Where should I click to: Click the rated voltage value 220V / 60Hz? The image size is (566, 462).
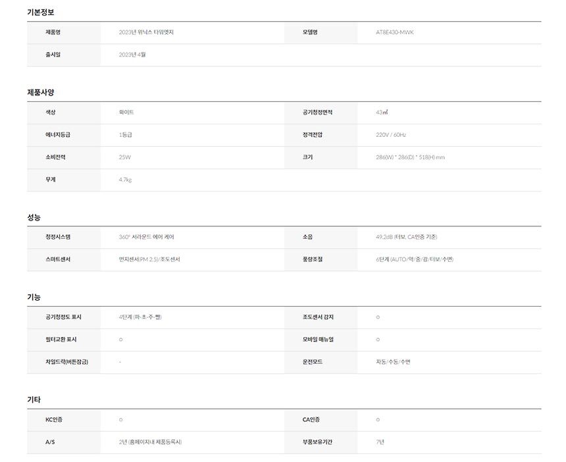click(x=391, y=135)
